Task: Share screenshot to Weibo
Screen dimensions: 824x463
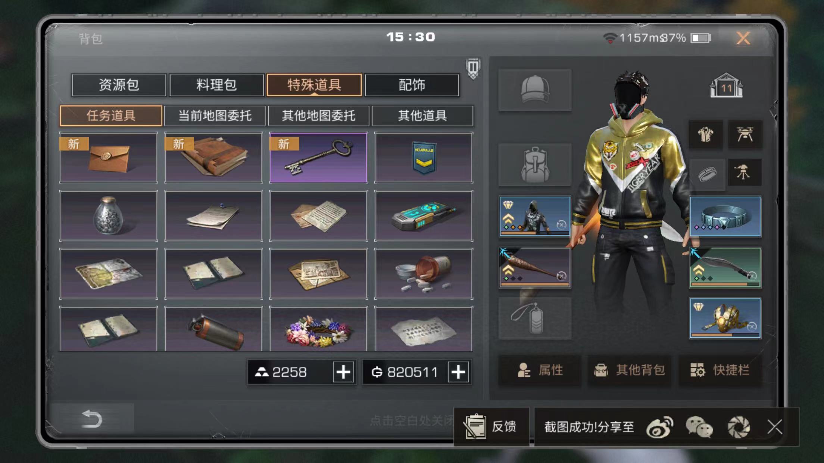Action: point(659,427)
